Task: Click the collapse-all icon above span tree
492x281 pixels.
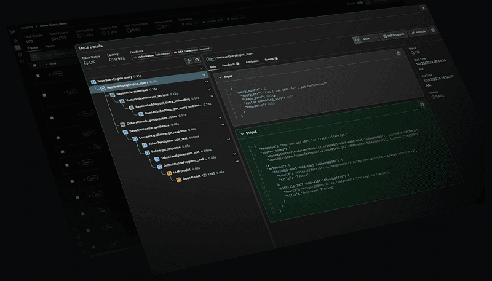Action: 188,60
